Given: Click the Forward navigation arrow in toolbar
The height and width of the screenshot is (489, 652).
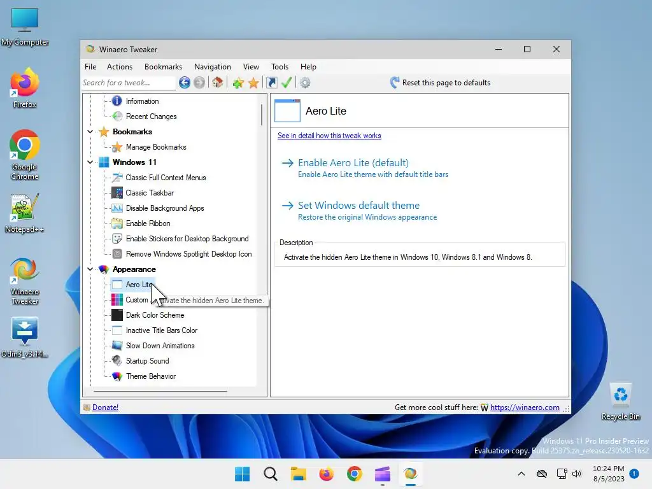Looking at the screenshot, I should [199, 83].
